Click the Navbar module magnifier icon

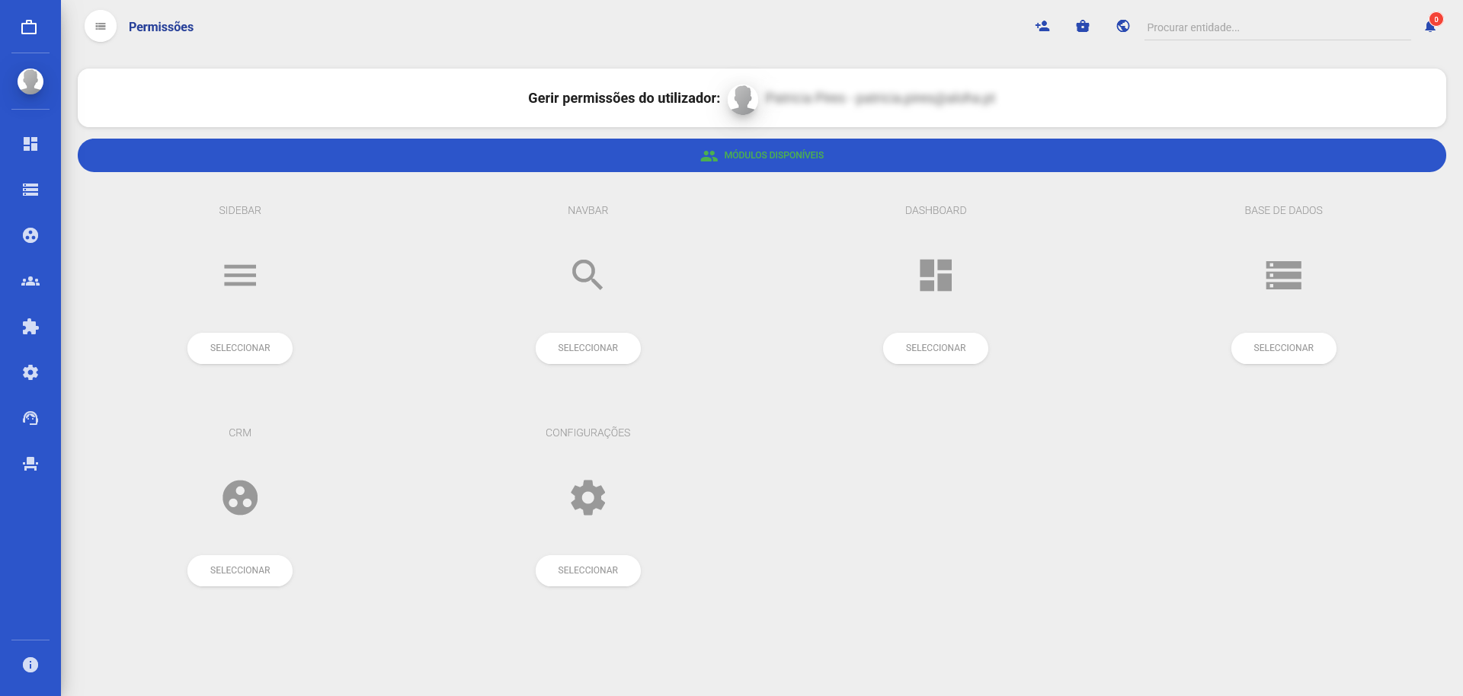(x=587, y=275)
